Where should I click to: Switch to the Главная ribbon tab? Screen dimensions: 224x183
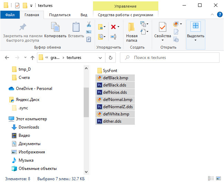[32, 15]
